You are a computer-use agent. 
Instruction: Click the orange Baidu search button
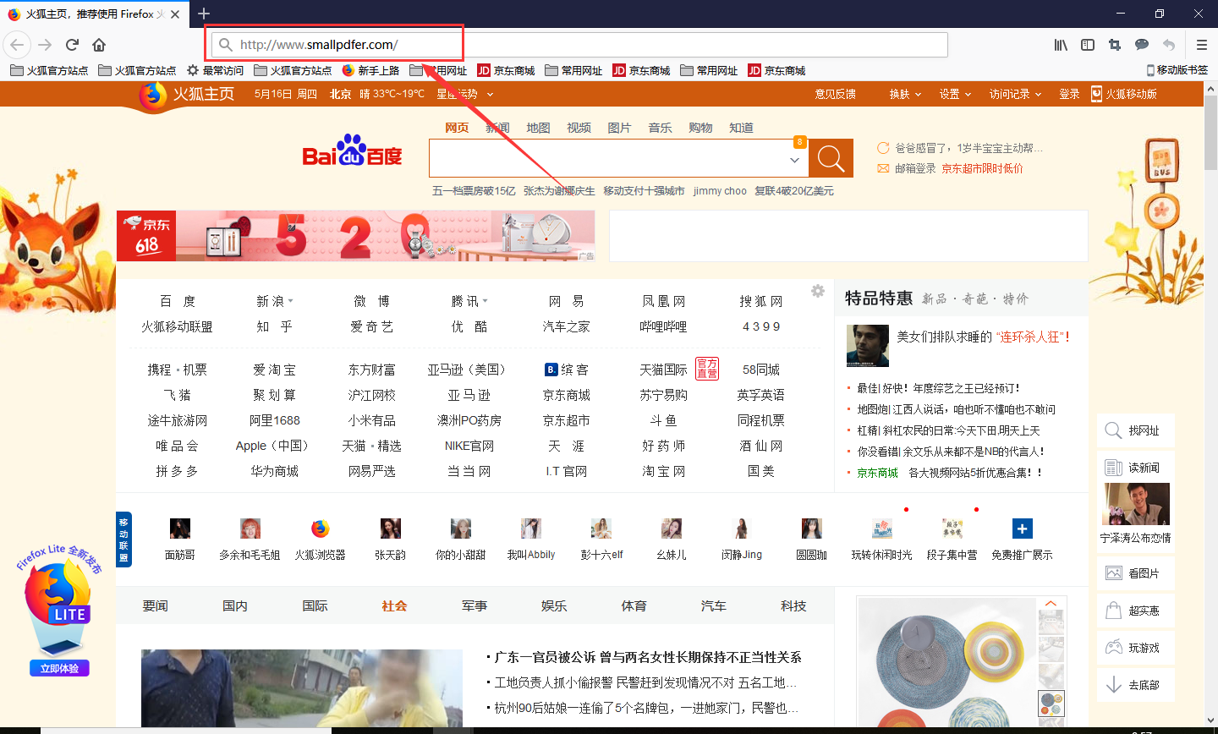click(831, 158)
